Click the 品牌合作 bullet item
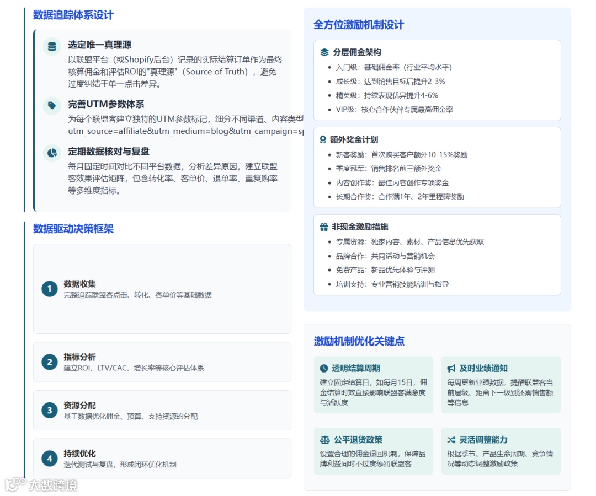Viewport: 596px width, 496px height. [x=385, y=256]
